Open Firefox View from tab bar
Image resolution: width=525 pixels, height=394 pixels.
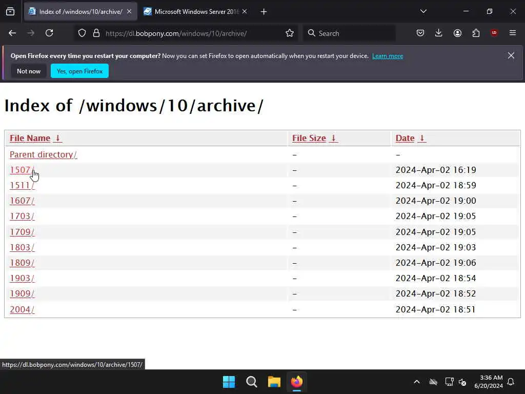tap(10, 12)
